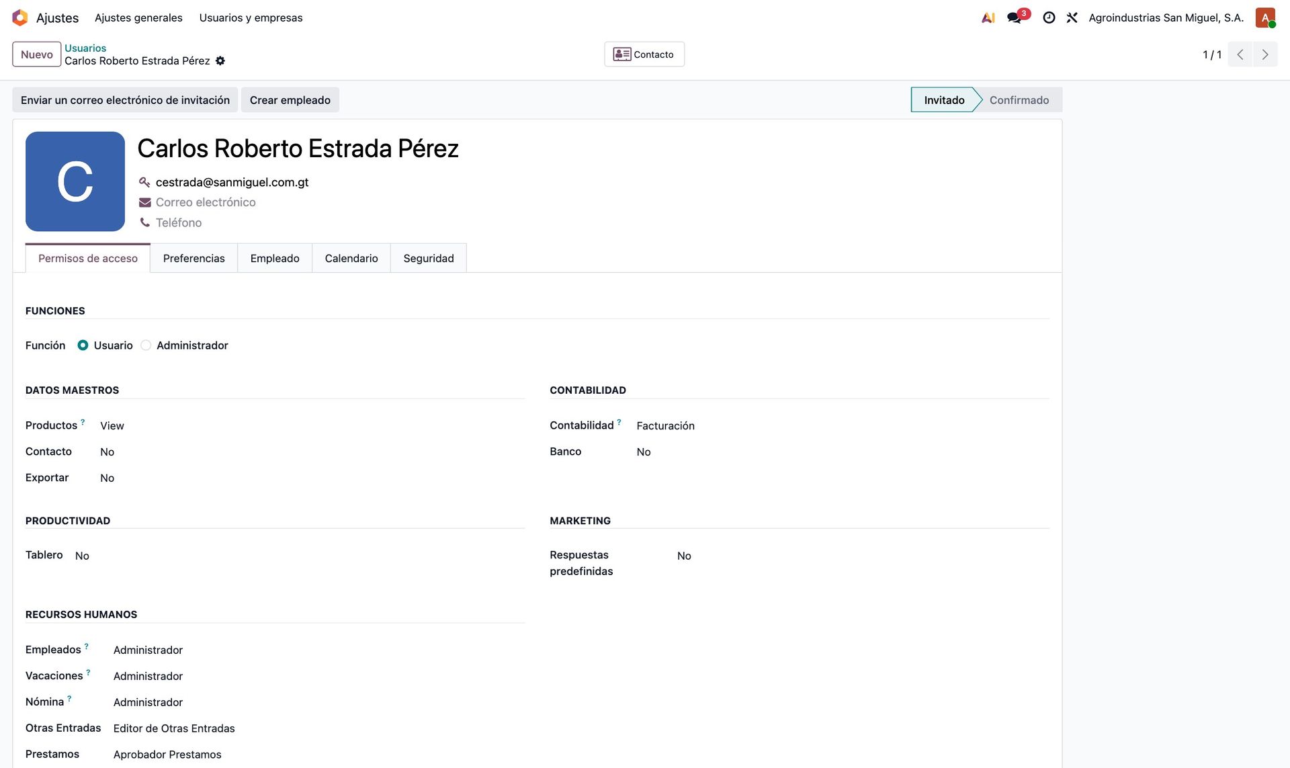Image resolution: width=1290 pixels, height=768 pixels.
Task: Open the Usuarios breadcrumb link
Action: pos(85,48)
